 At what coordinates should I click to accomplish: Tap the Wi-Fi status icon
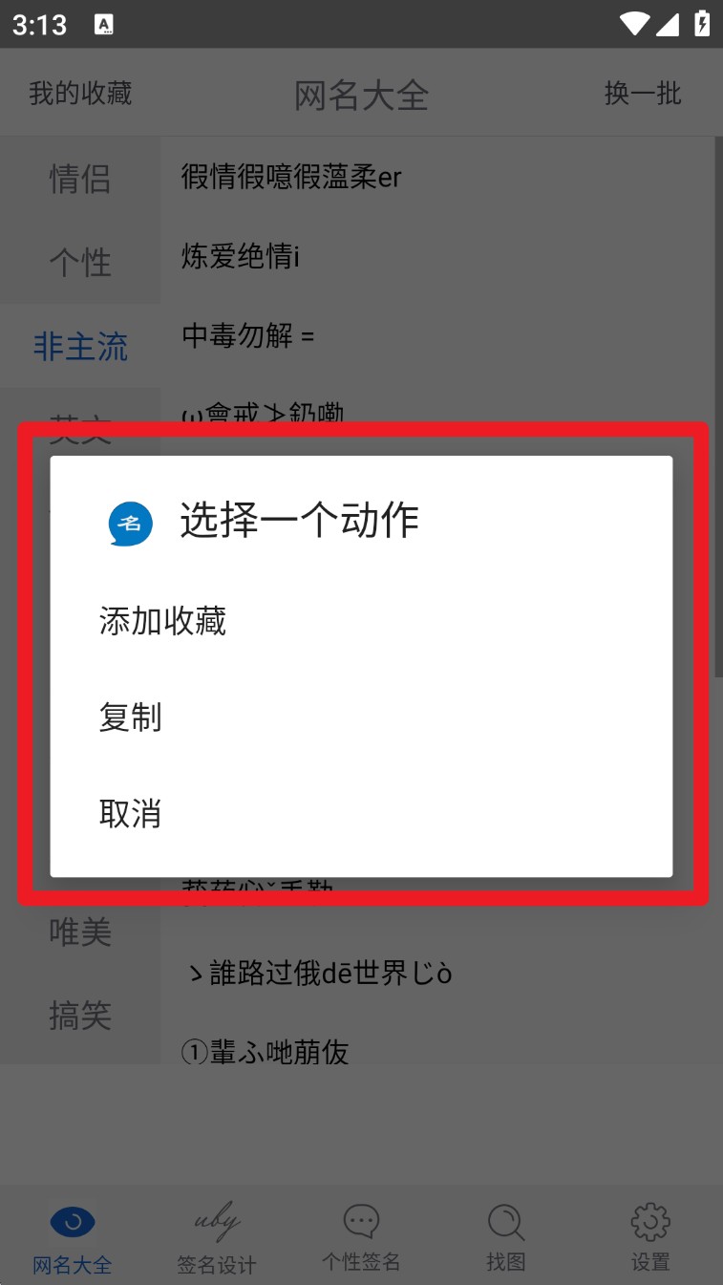point(634,23)
